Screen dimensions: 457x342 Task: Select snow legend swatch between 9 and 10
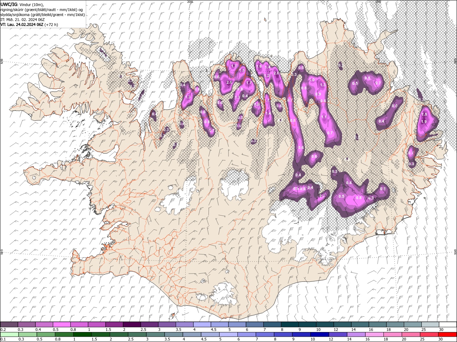pyautogui.click(x=307, y=325)
